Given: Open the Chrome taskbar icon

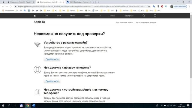Looking at the screenshot, I should [28, 105].
